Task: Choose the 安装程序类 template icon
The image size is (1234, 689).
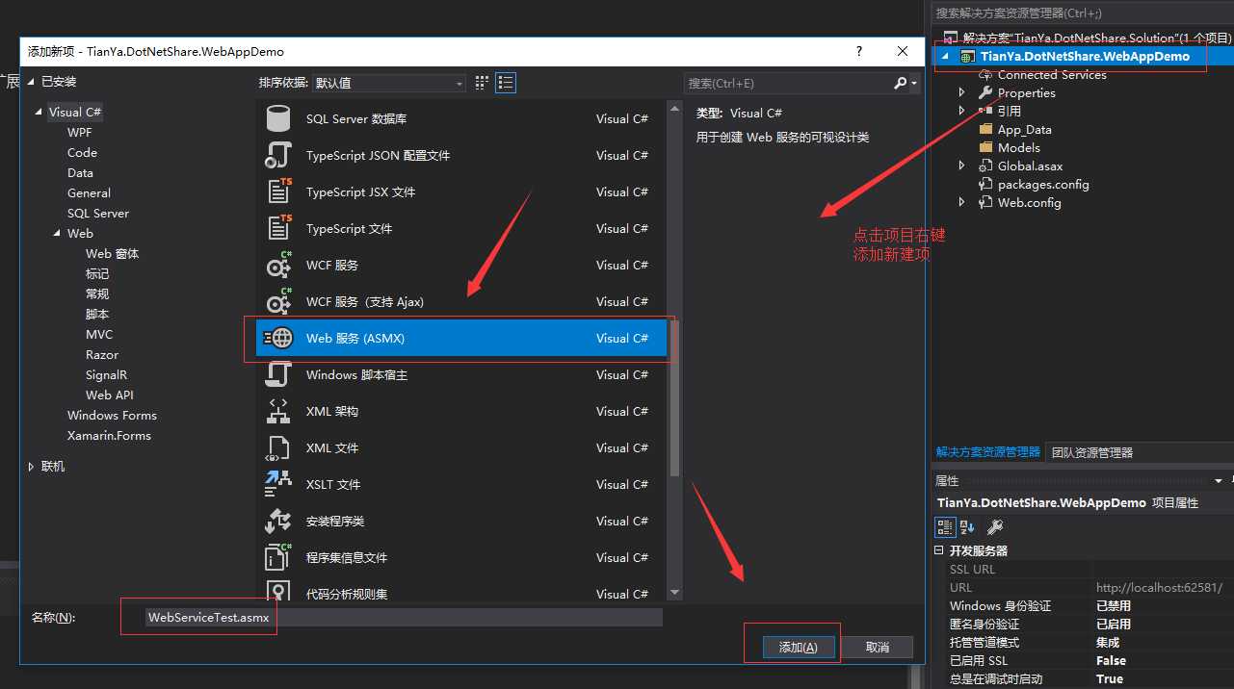Action: [278, 521]
